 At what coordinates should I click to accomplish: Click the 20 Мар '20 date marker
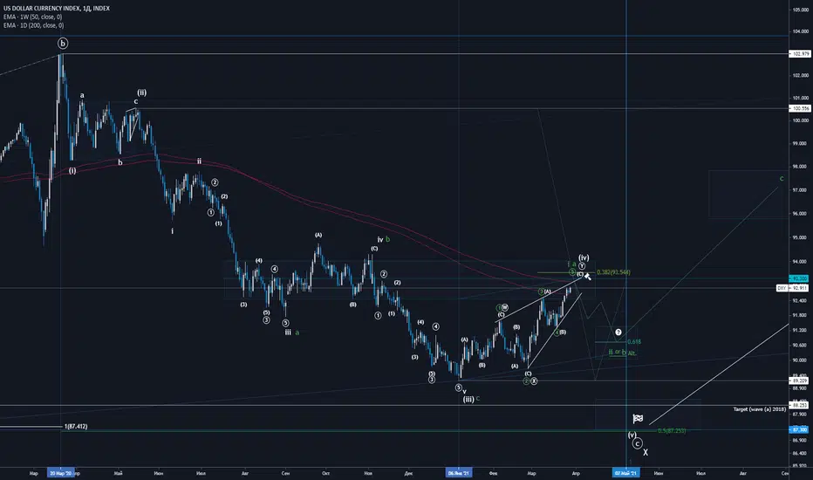(61, 473)
